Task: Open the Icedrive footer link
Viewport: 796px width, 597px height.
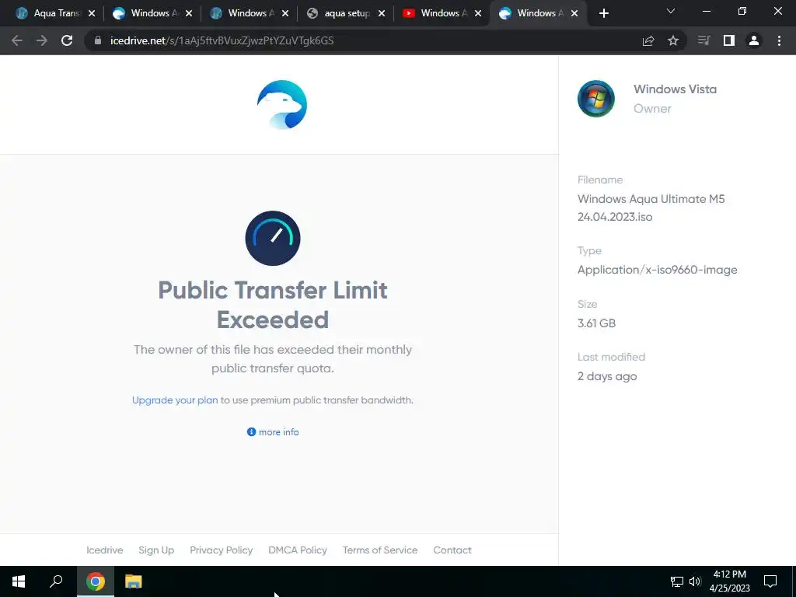Action: [x=105, y=550]
